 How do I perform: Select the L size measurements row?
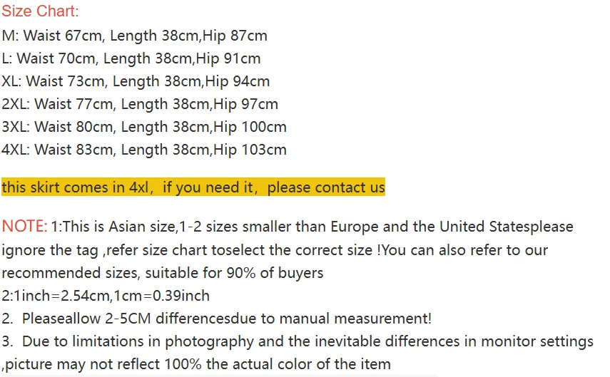[131, 58]
